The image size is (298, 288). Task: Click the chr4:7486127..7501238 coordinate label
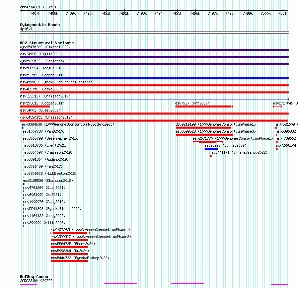point(41,7)
